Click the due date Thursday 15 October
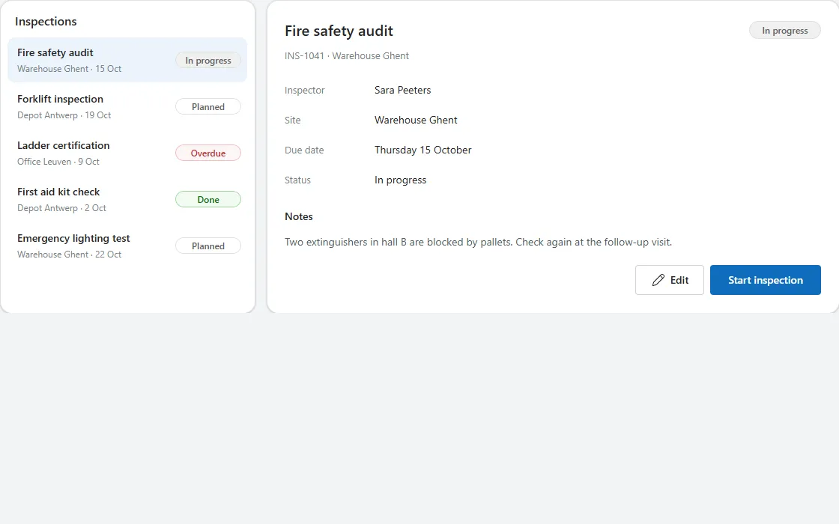 [422, 150]
